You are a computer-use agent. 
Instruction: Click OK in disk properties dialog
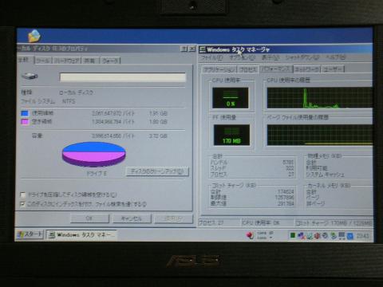point(89,218)
